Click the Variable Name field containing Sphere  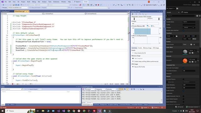tap(189, 22)
